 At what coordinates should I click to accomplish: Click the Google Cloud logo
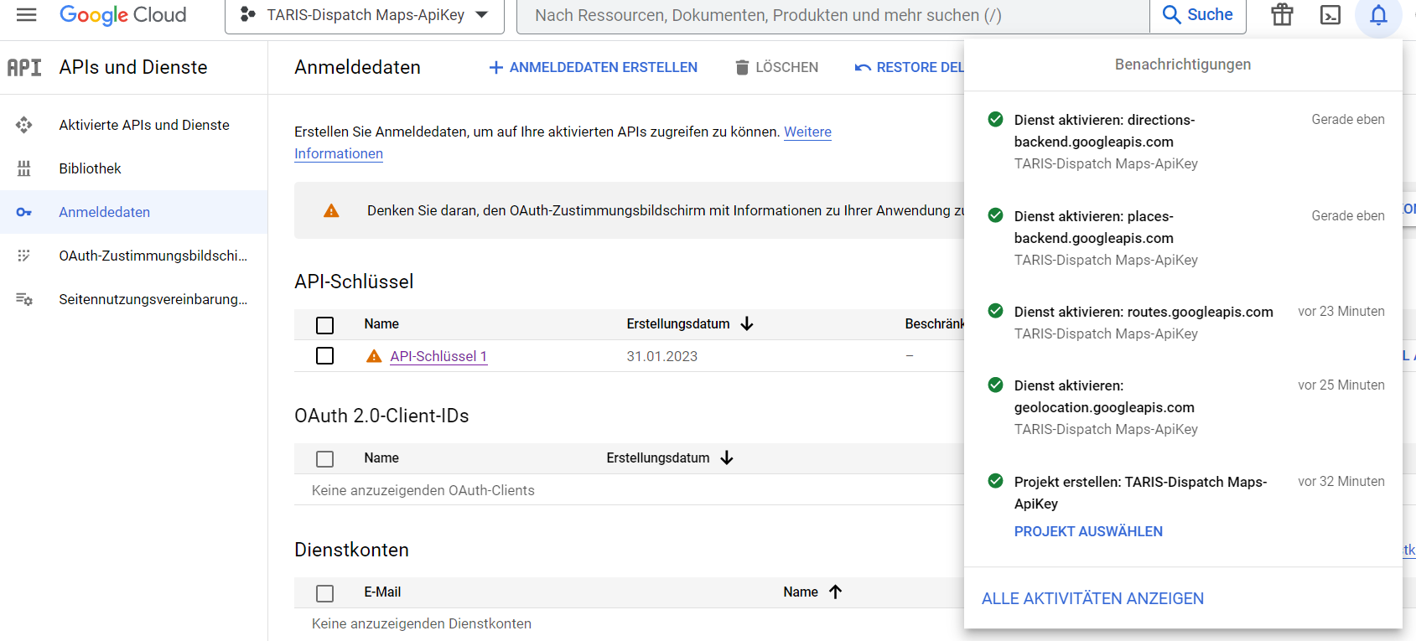(x=123, y=15)
